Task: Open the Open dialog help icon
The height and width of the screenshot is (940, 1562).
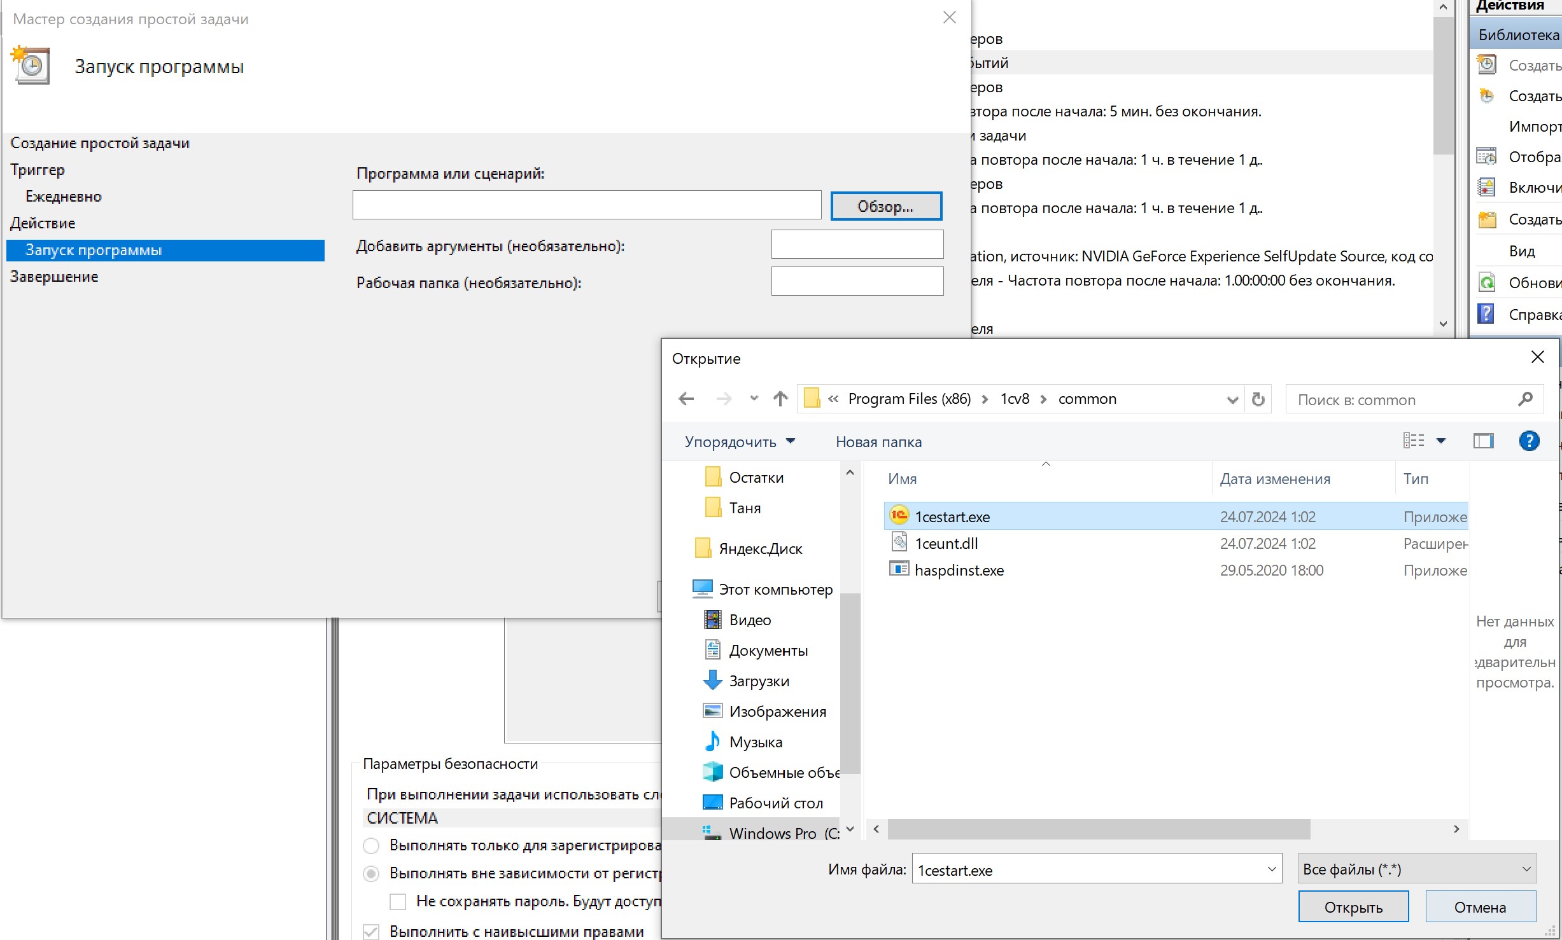Action: (x=1529, y=441)
